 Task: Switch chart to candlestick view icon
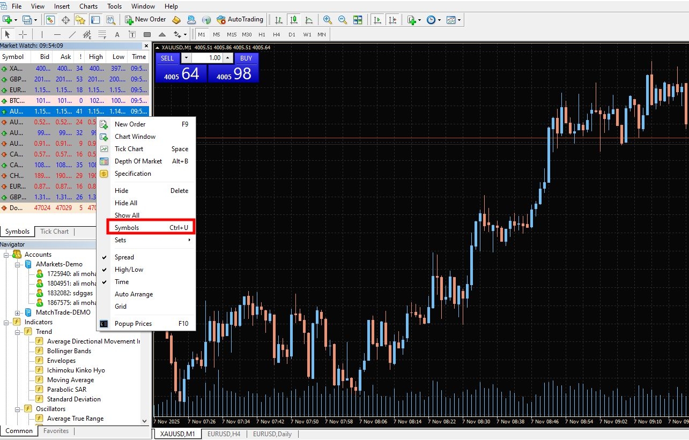[x=293, y=20]
